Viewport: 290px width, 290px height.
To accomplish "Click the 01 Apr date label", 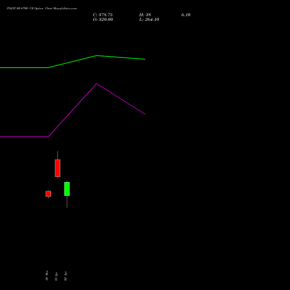I will pos(56,276).
